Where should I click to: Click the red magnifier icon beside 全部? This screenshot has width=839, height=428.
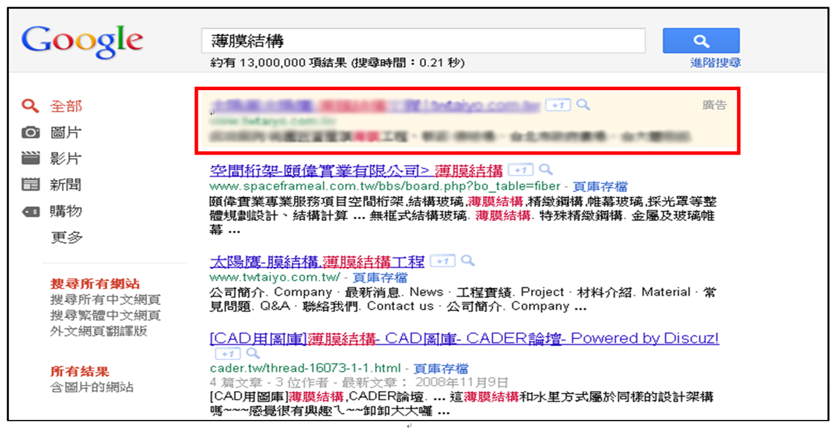point(30,106)
